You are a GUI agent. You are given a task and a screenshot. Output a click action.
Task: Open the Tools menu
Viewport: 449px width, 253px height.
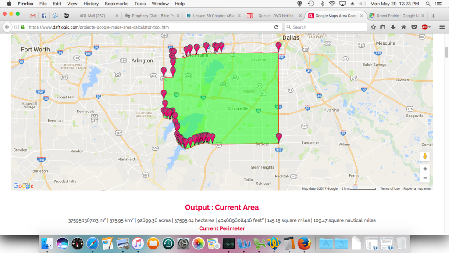[x=140, y=4]
